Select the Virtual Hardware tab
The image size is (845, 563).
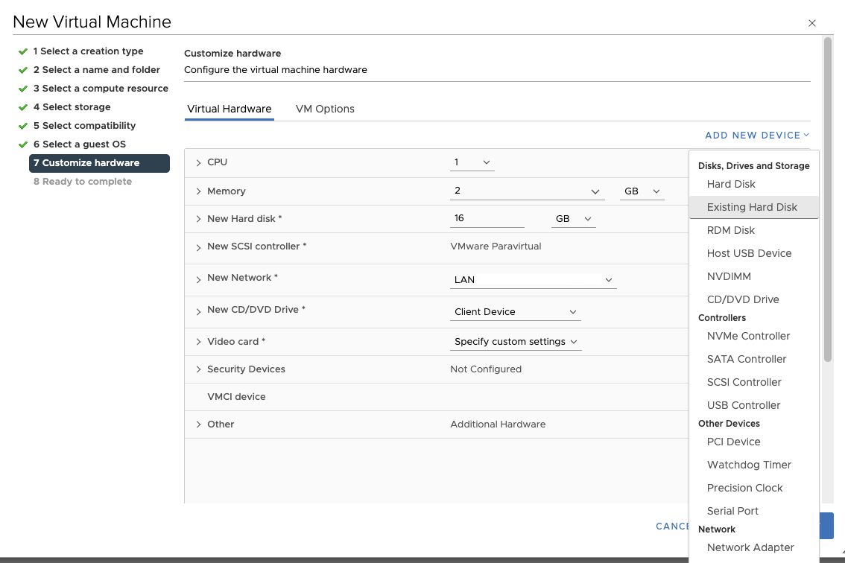[x=229, y=109]
